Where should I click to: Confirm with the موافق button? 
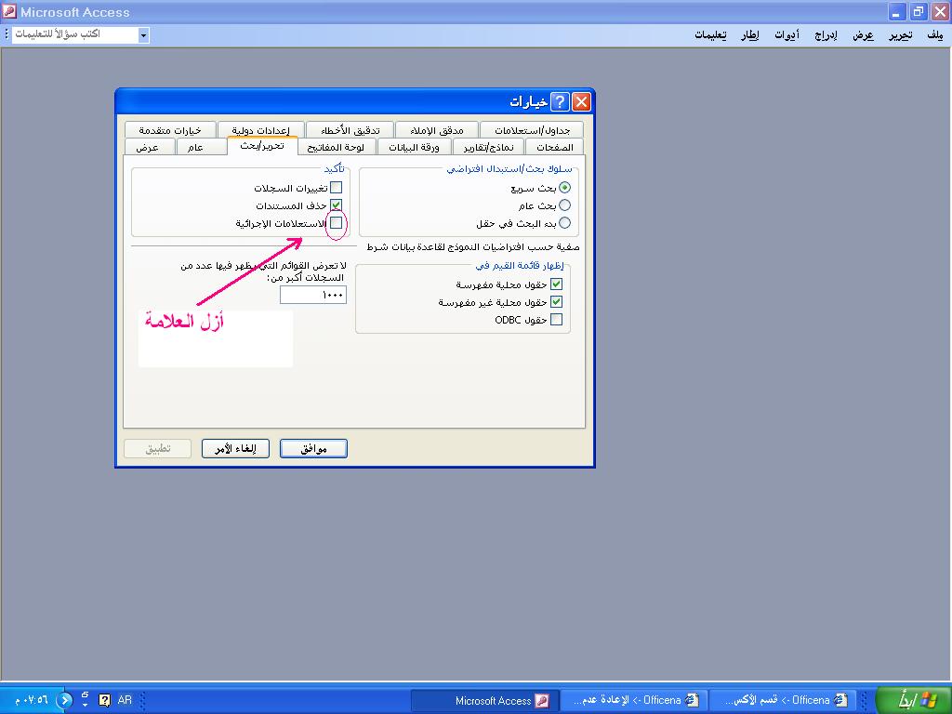313,449
